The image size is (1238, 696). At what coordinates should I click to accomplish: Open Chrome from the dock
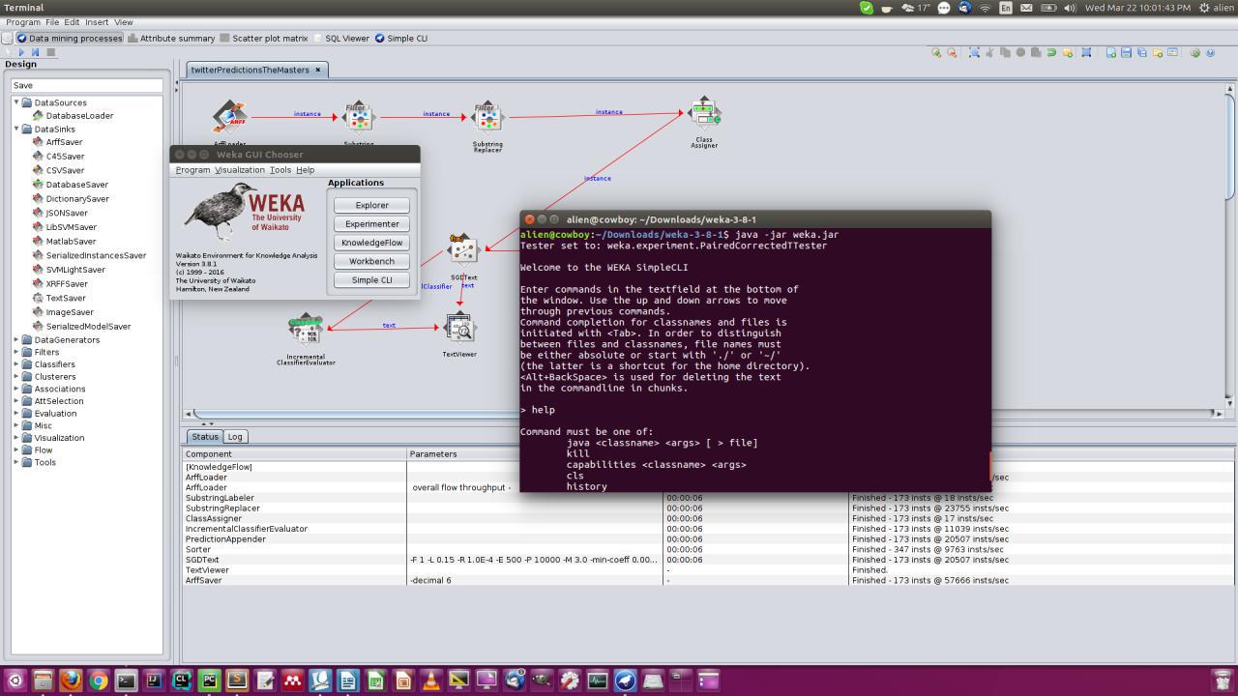click(x=98, y=681)
